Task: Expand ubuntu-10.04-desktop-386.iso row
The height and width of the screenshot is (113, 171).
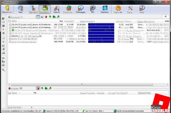Action: click(10, 42)
